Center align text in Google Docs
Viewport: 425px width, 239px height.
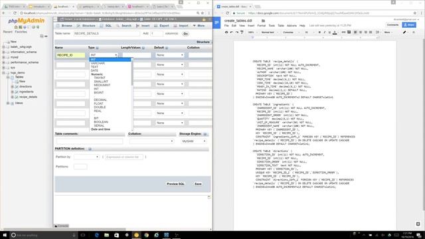[x=361, y=33]
